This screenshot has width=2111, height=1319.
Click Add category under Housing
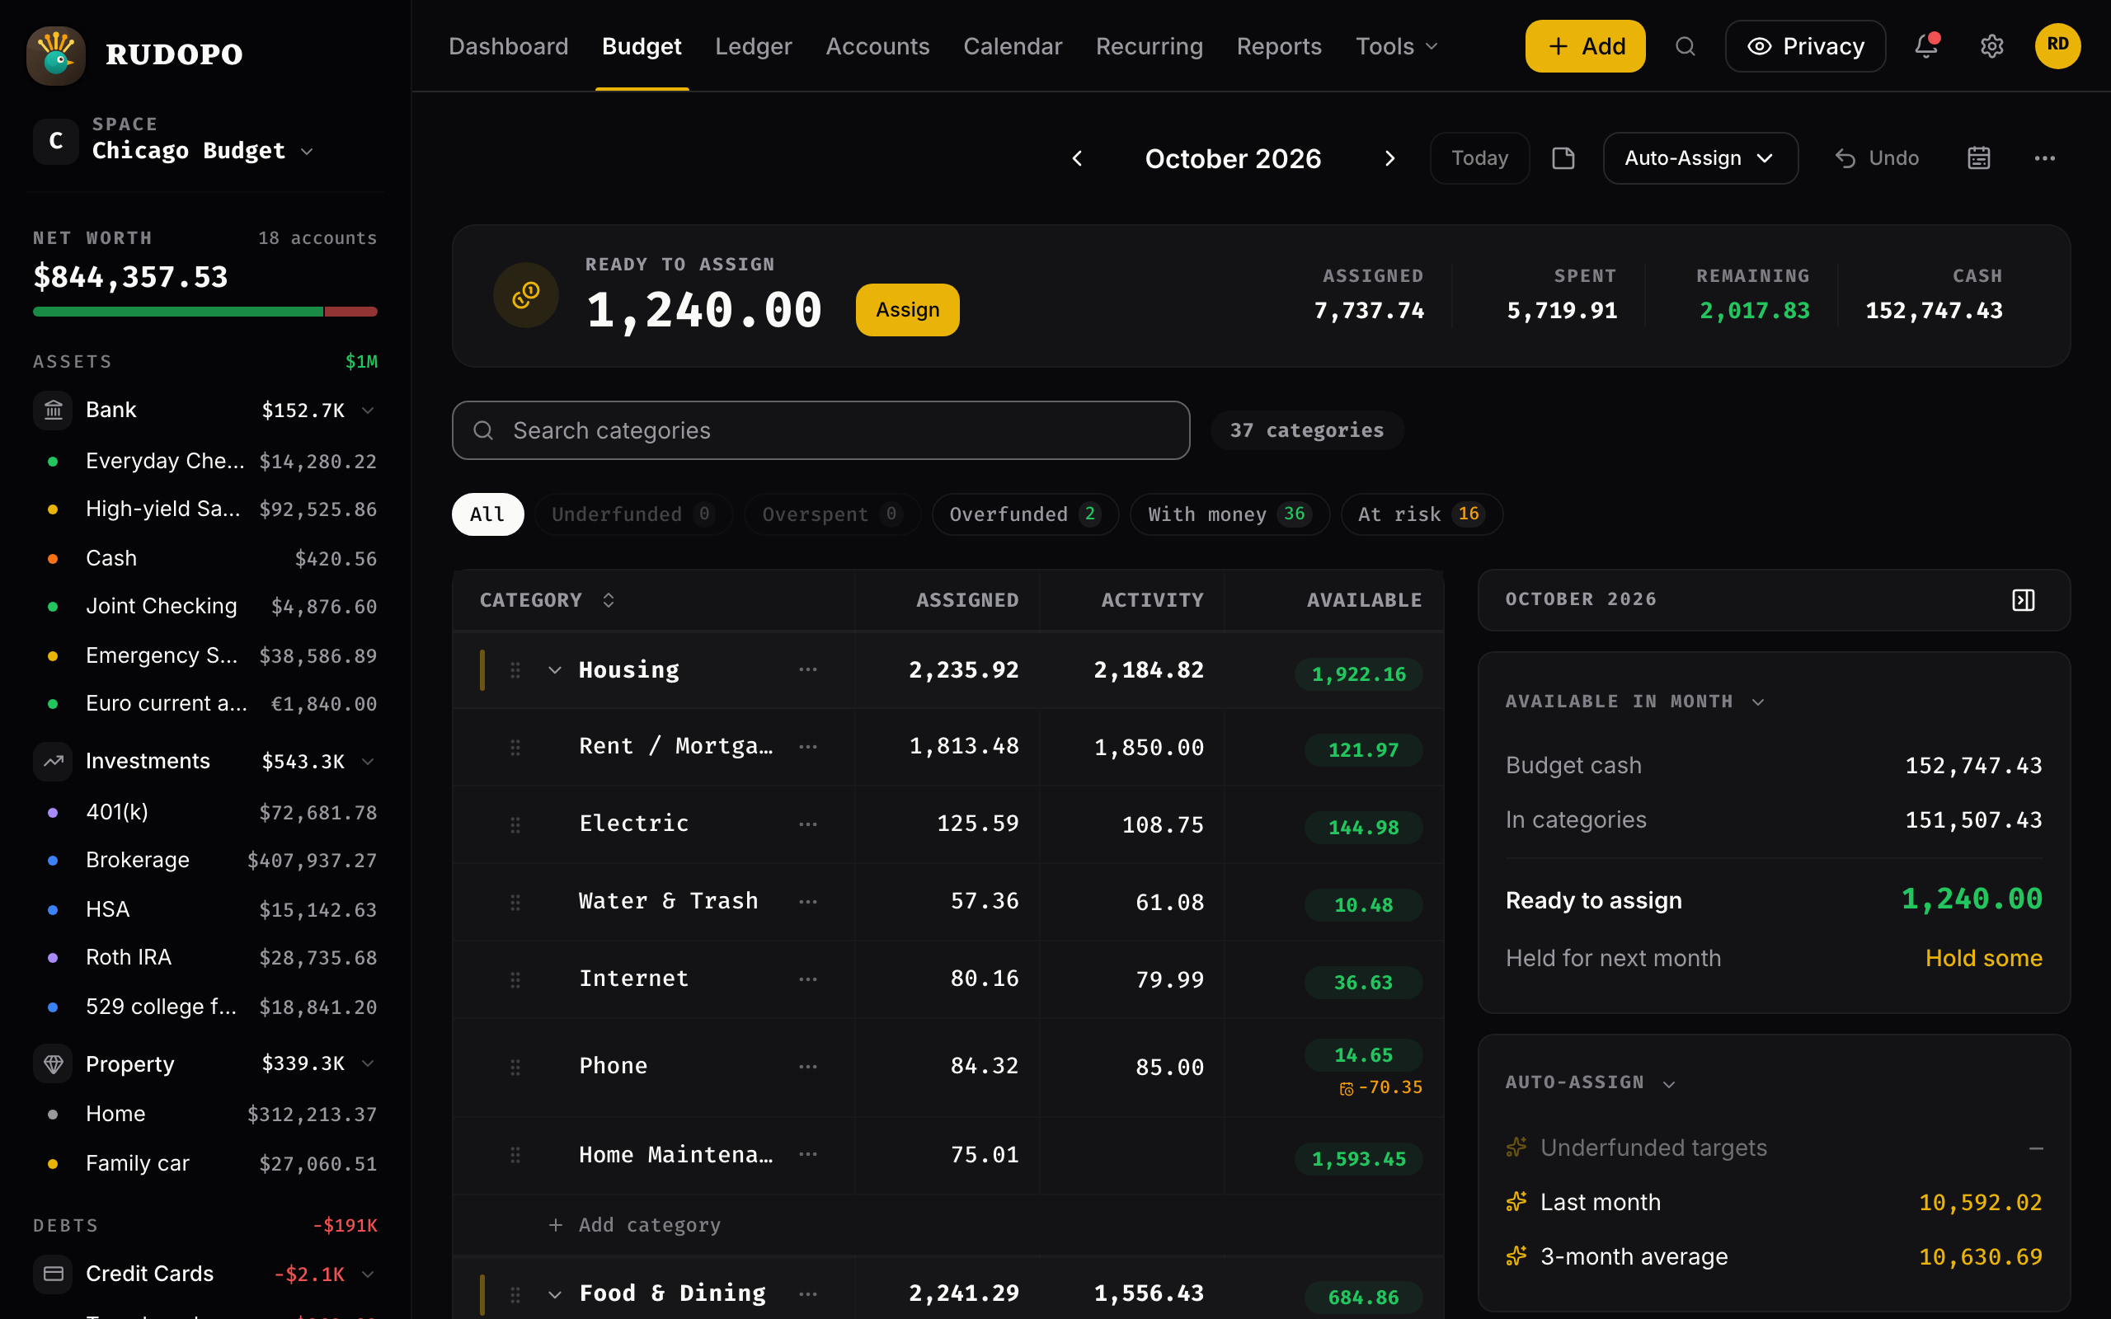[635, 1225]
